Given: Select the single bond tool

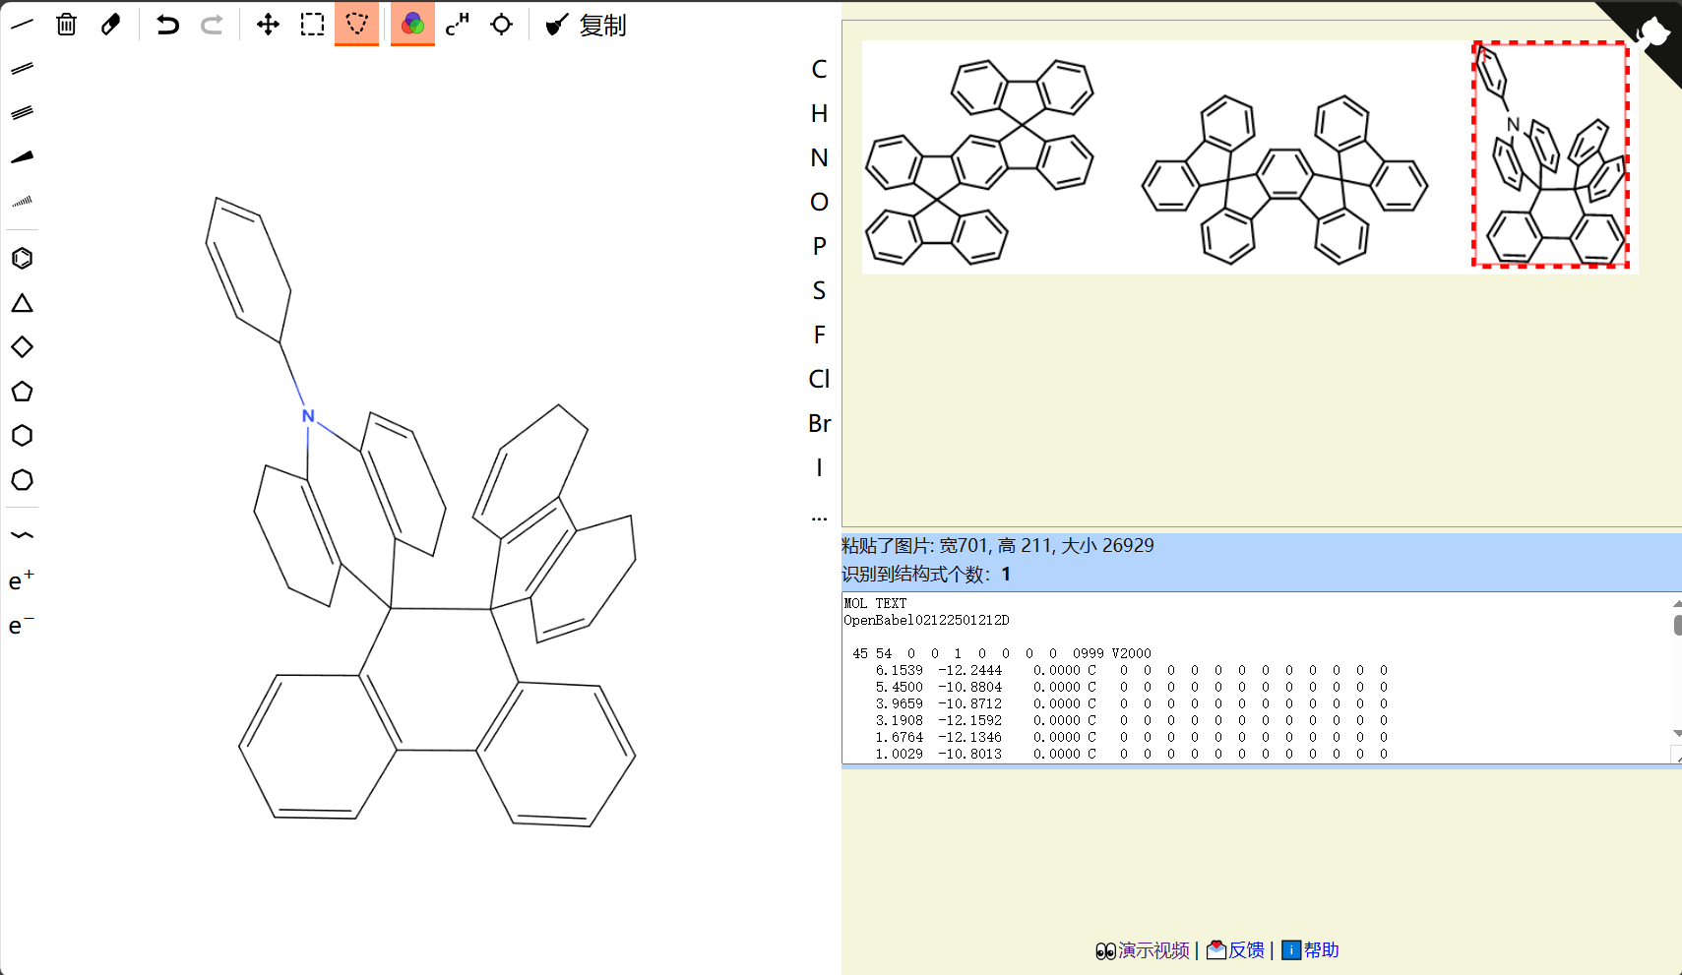Looking at the screenshot, I should point(22,25).
